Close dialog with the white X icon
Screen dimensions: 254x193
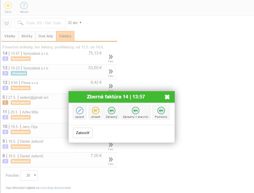[x=167, y=97]
